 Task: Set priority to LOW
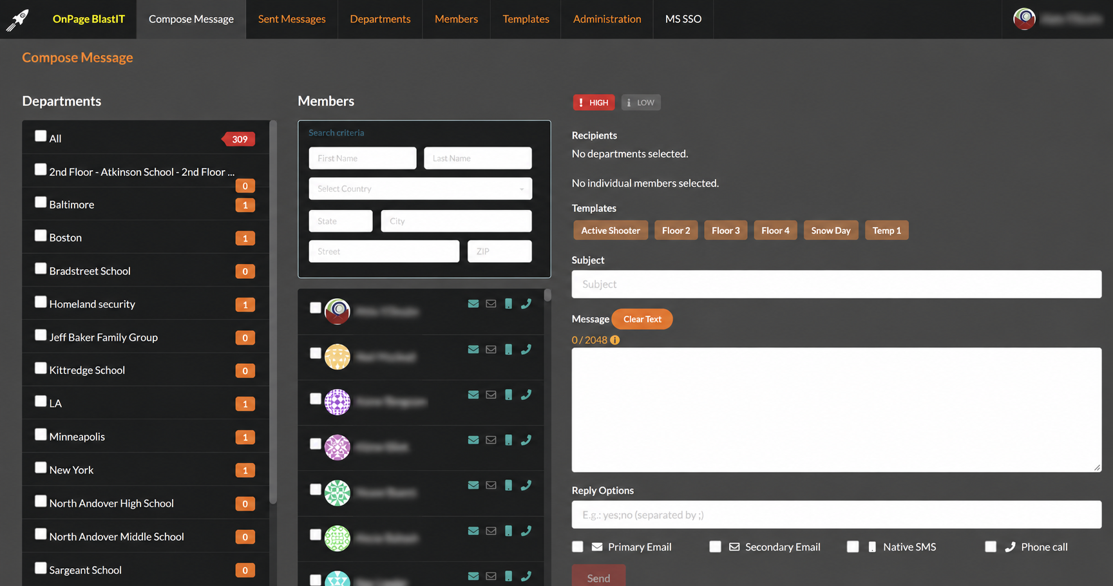coord(641,102)
